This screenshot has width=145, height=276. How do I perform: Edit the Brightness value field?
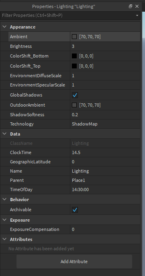tap(105, 46)
